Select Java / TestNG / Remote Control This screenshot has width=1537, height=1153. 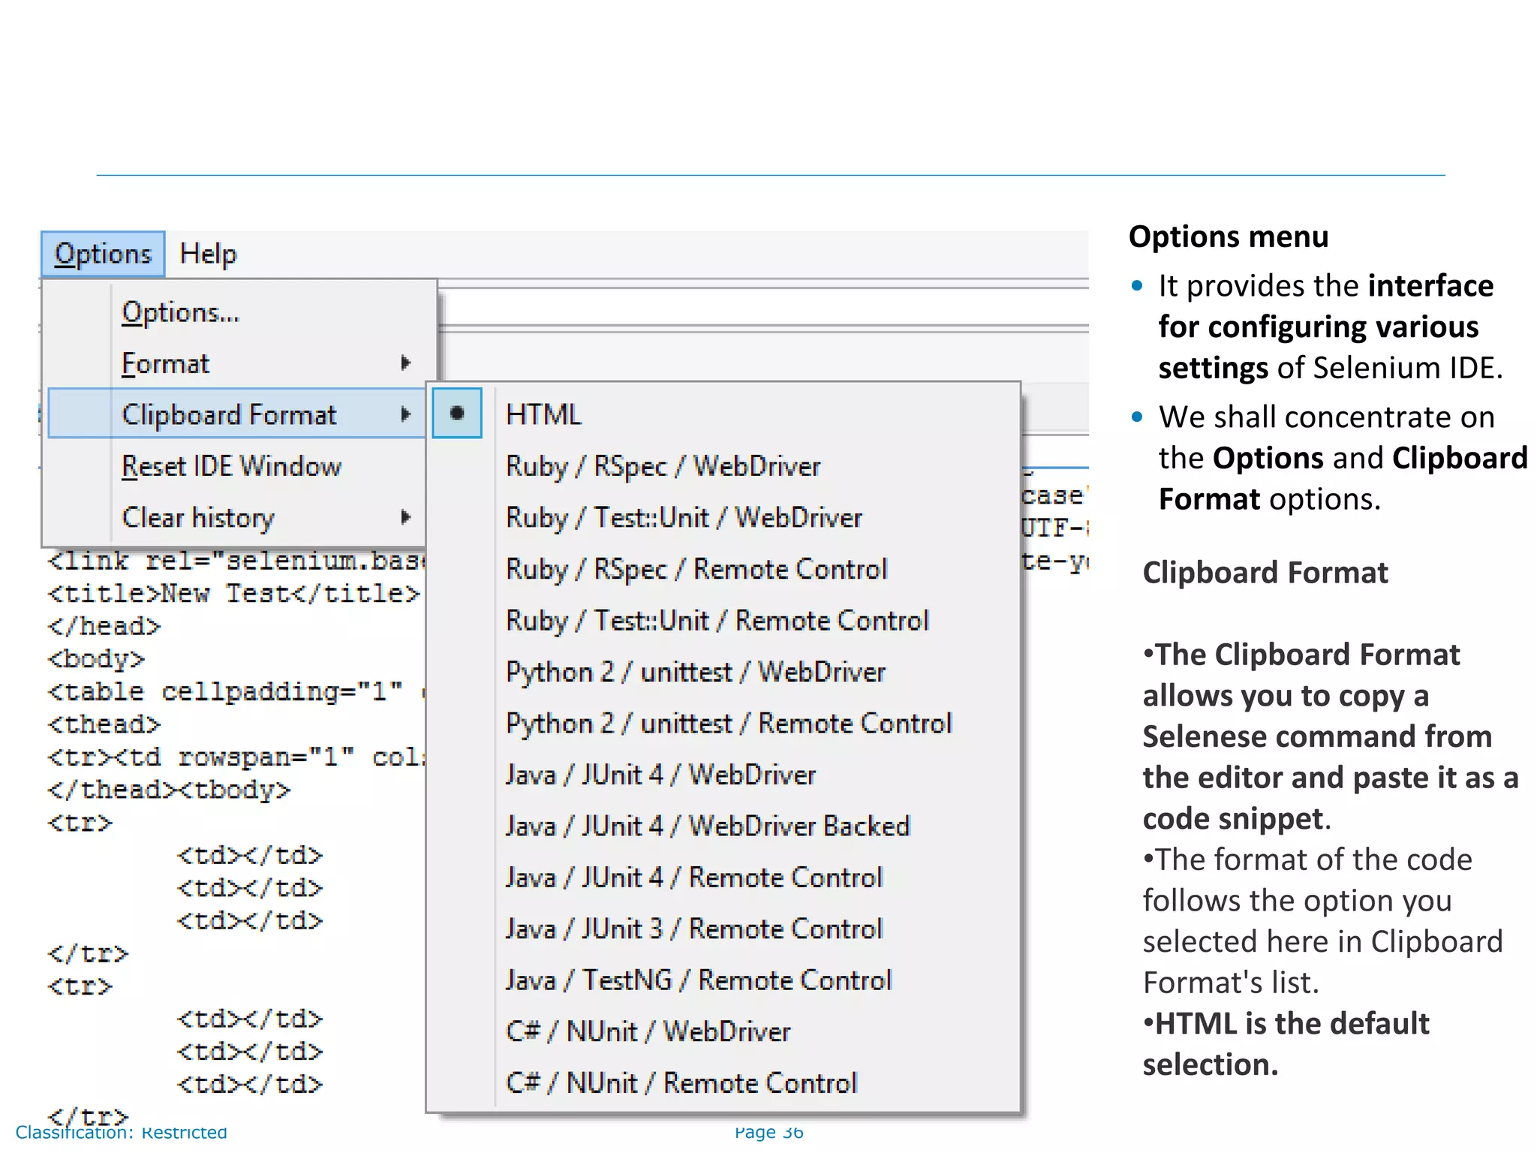click(x=698, y=980)
